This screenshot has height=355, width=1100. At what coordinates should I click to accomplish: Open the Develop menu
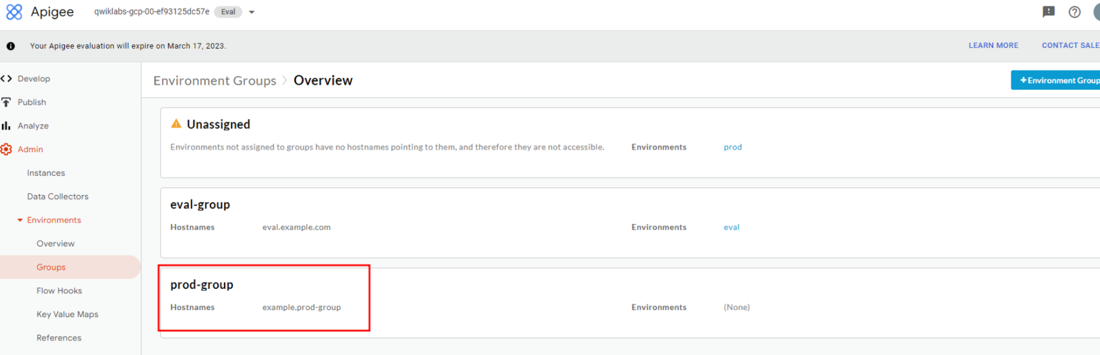point(34,79)
